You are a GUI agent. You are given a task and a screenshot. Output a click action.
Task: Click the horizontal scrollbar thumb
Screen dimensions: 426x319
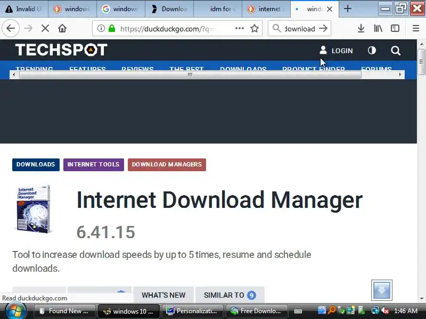[x=190, y=74]
